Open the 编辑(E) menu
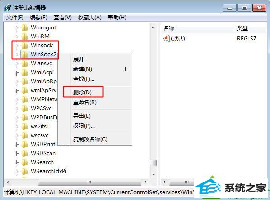The width and height of the screenshot is (270, 200). [x=38, y=18]
